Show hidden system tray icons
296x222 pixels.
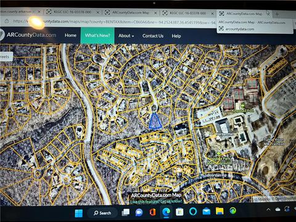click(x=268, y=210)
